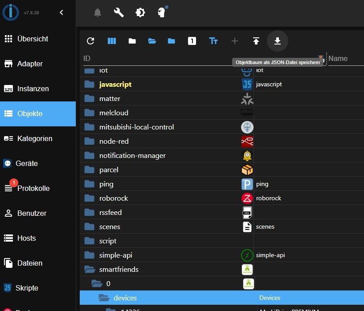
Task: Expand the matter folder
Action: click(x=90, y=98)
